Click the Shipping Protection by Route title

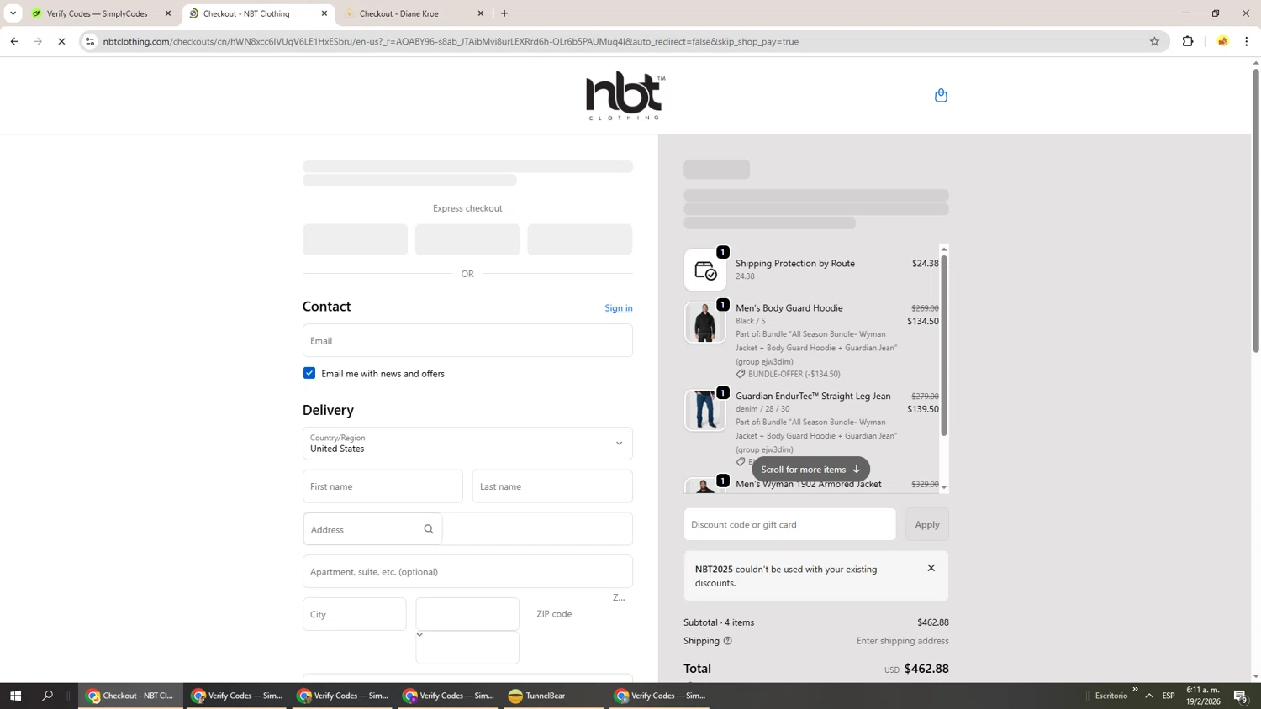[x=795, y=263]
